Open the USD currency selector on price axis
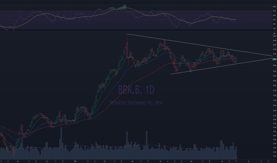 [x=274, y=33]
